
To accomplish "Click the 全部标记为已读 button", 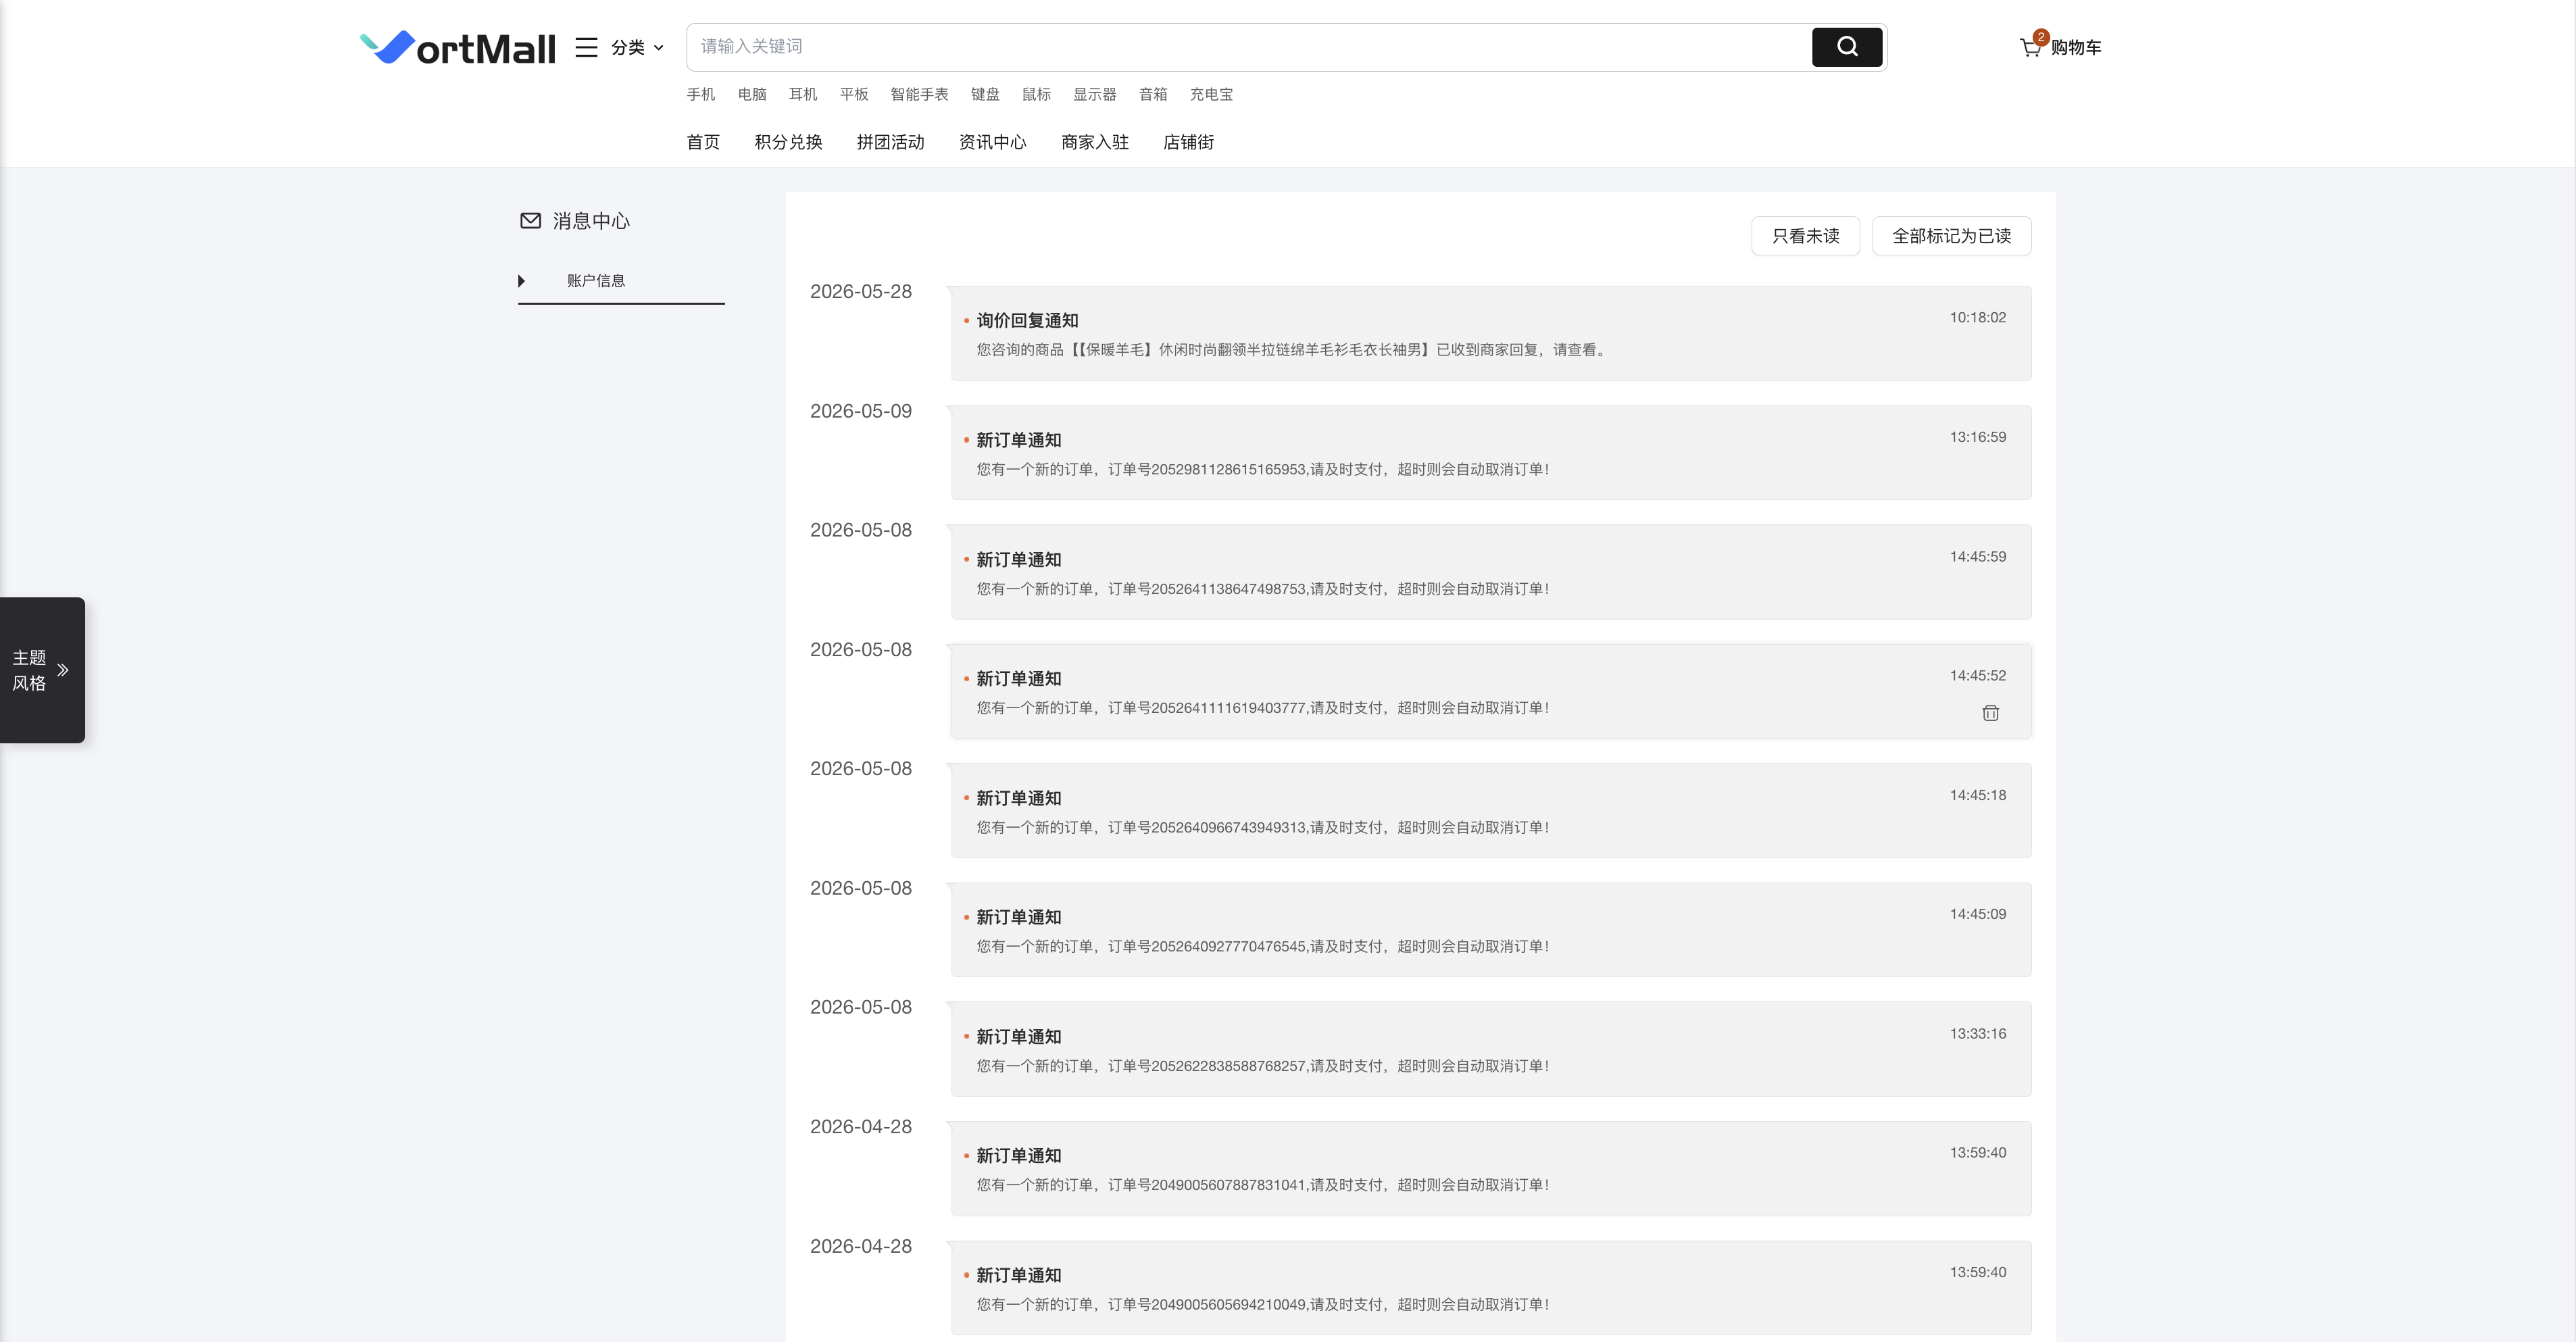I will (1951, 236).
